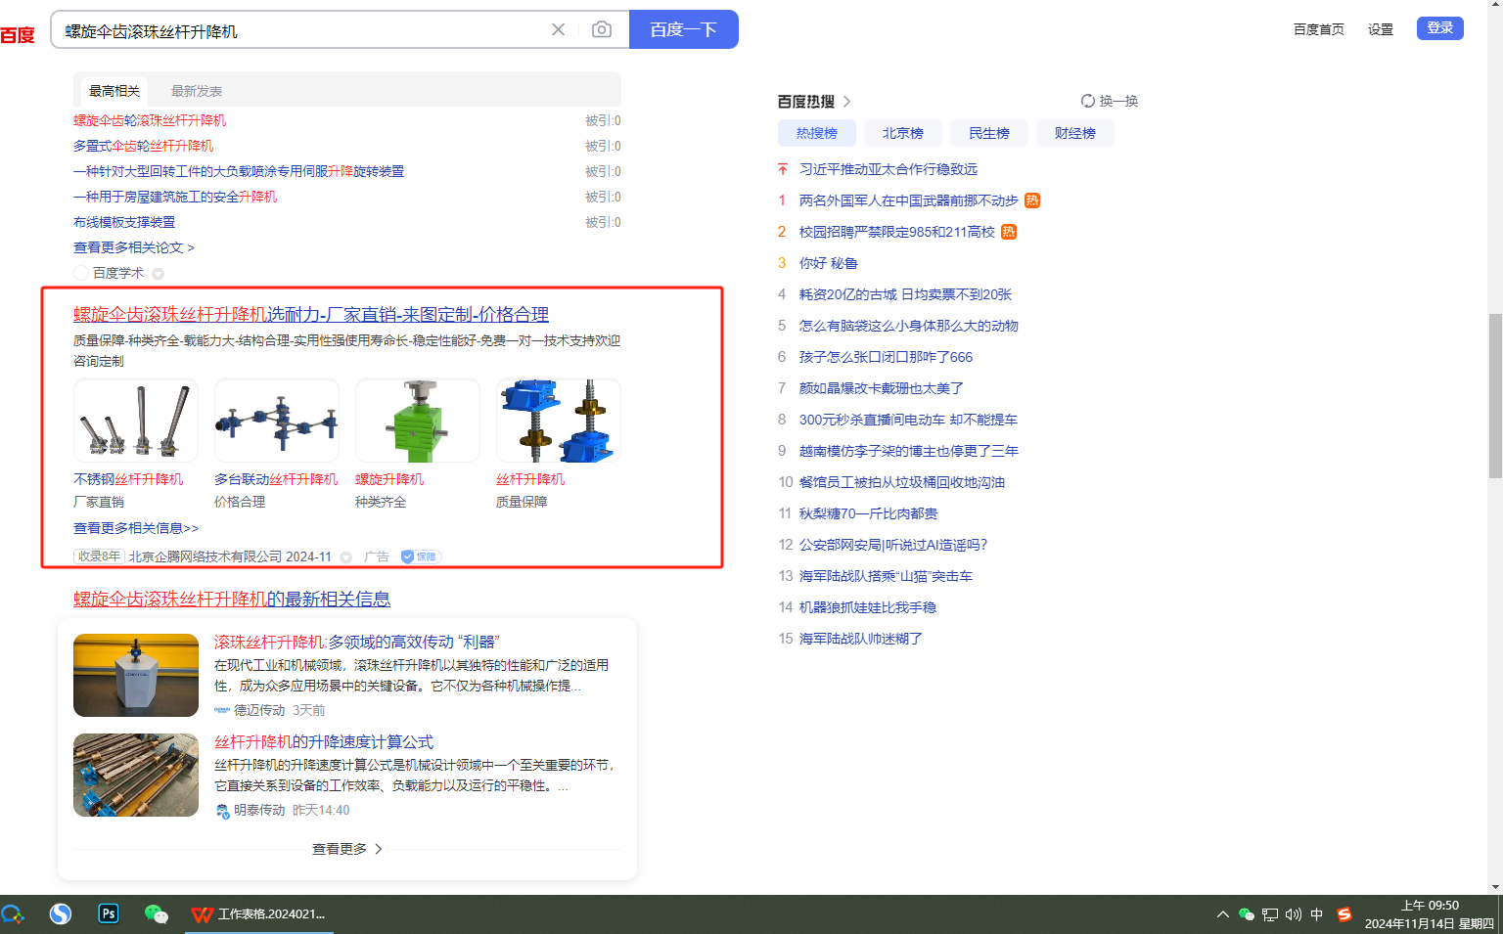Click the green 螺旋升降机 product image
This screenshot has height=934, width=1503.
[418, 421]
